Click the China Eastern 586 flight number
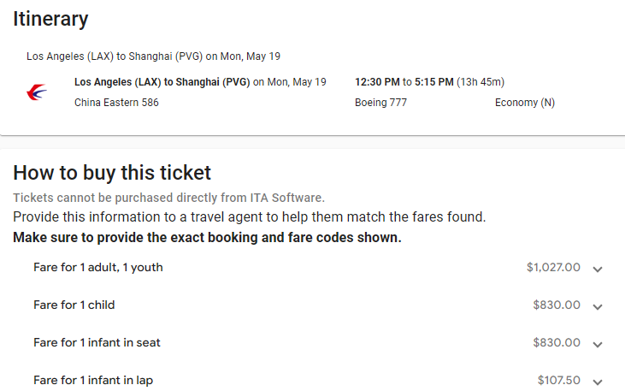This screenshot has height=391, width=625. (x=116, y=103)
